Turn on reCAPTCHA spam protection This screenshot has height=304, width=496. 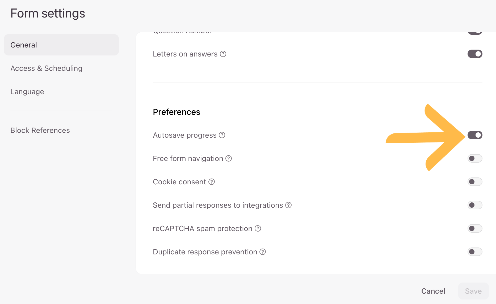point(475,228)
